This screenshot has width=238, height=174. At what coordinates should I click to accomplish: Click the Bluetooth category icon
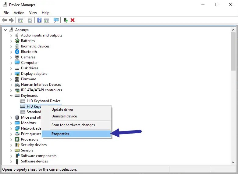coord(17,52)
